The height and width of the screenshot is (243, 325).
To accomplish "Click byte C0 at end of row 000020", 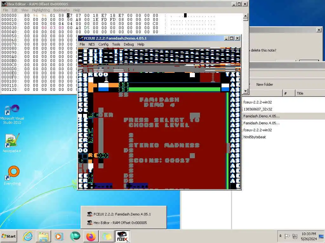I will [x=156, y=24].
